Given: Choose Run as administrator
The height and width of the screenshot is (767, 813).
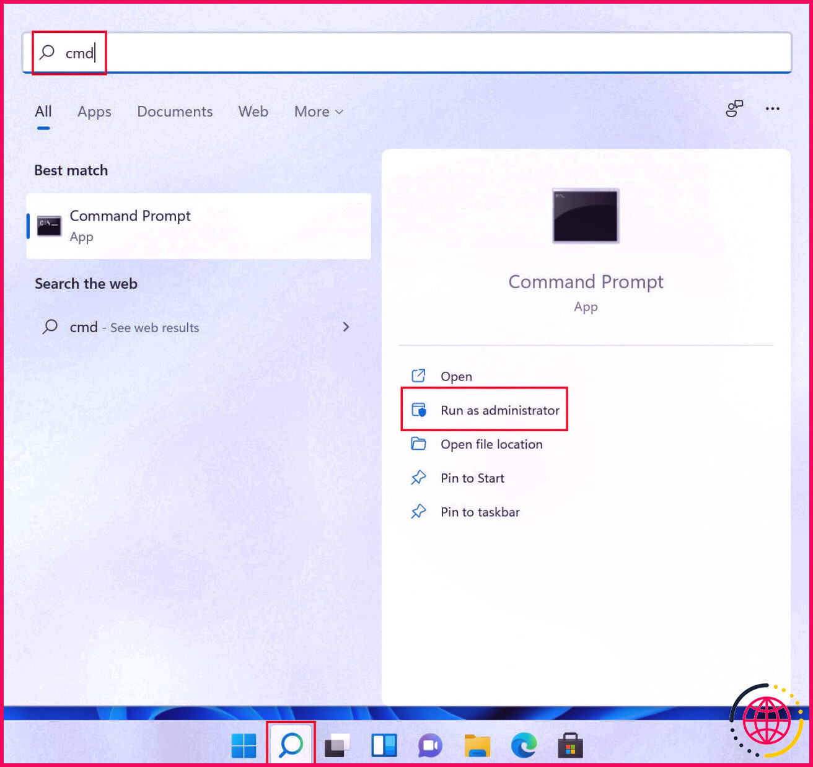Looking at the screenshot, I should [x=485, y=410].
